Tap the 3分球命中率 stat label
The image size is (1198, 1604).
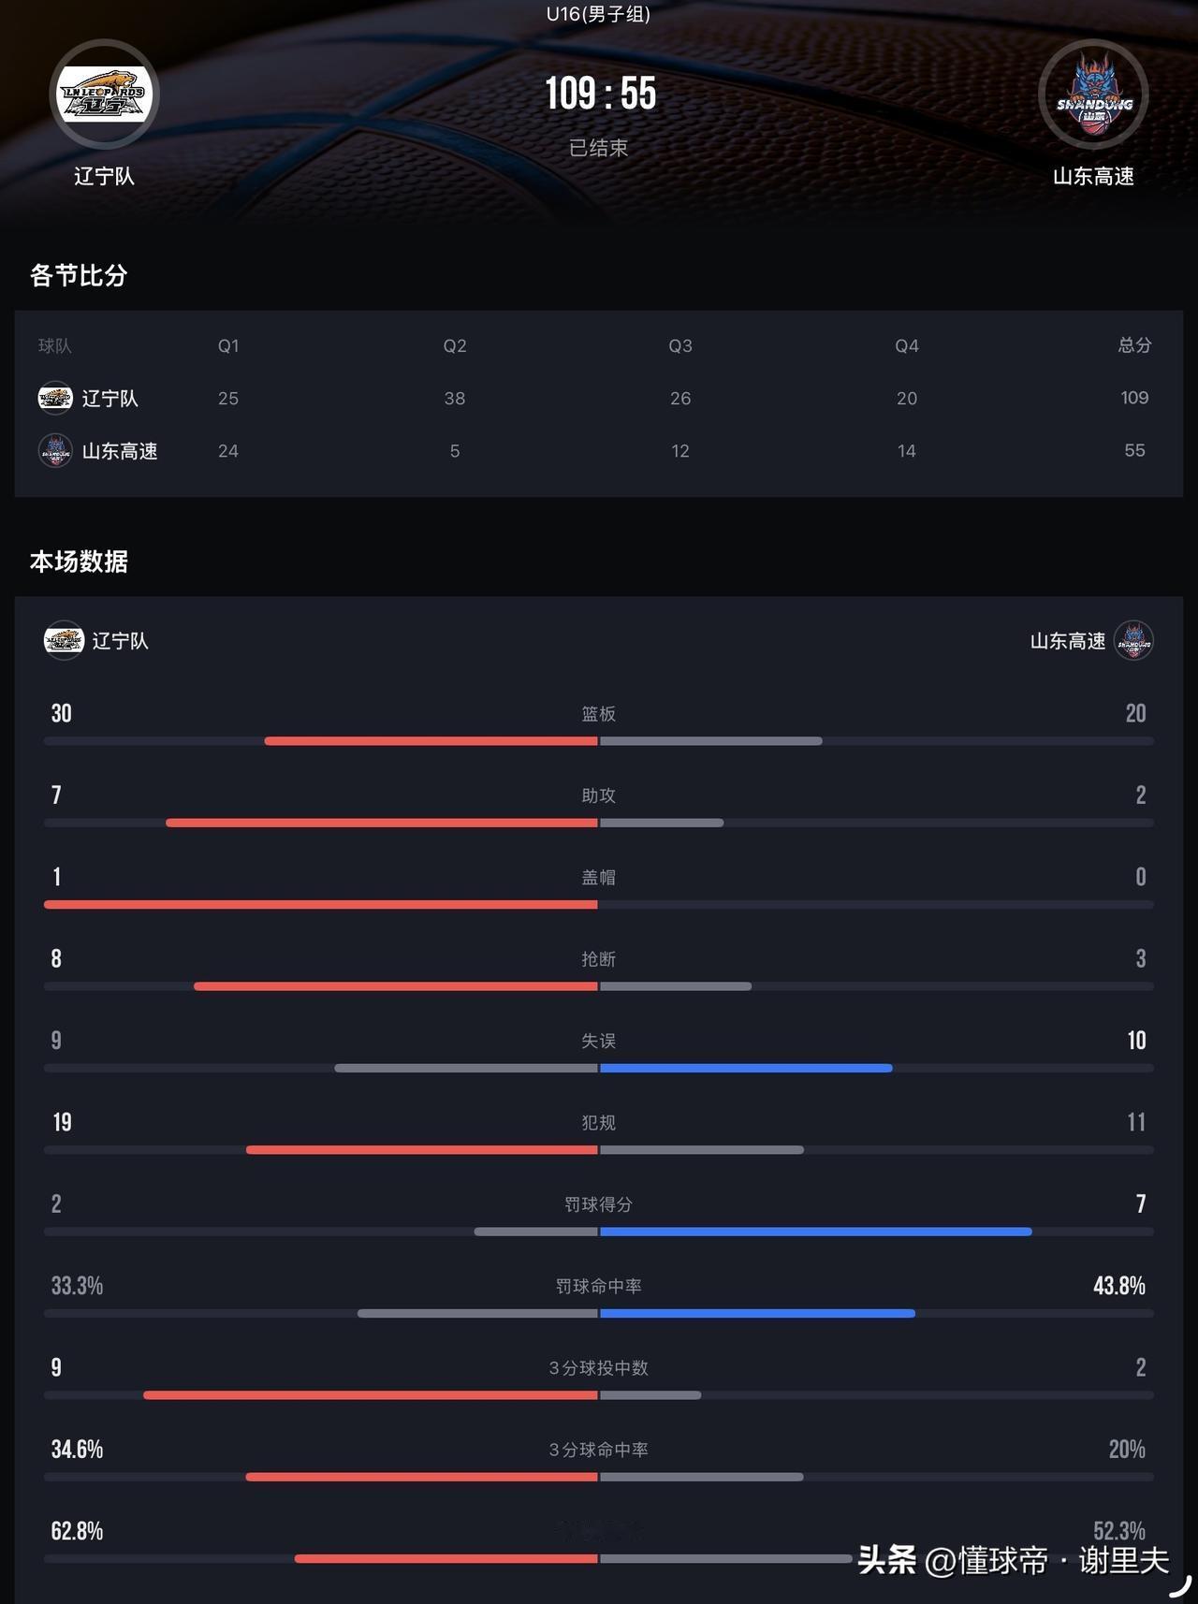coord(598,1449)
